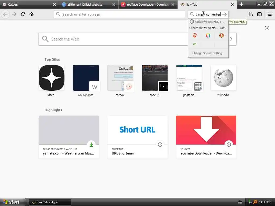
Task: Open the hamburger application menu
Action: [x=270, y=14]
